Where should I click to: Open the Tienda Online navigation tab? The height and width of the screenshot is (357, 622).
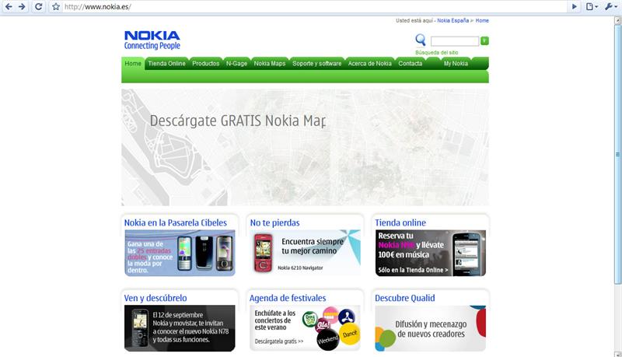coord(166,64)
